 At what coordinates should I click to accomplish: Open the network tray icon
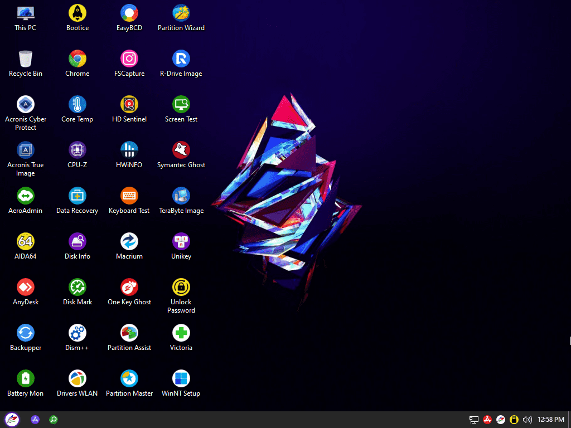(x=474, y=420)
